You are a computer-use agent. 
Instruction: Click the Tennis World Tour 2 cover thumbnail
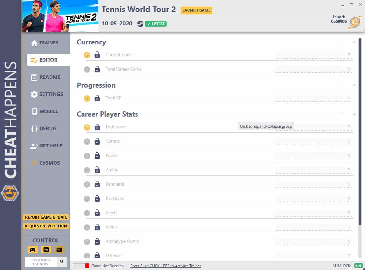60,16
